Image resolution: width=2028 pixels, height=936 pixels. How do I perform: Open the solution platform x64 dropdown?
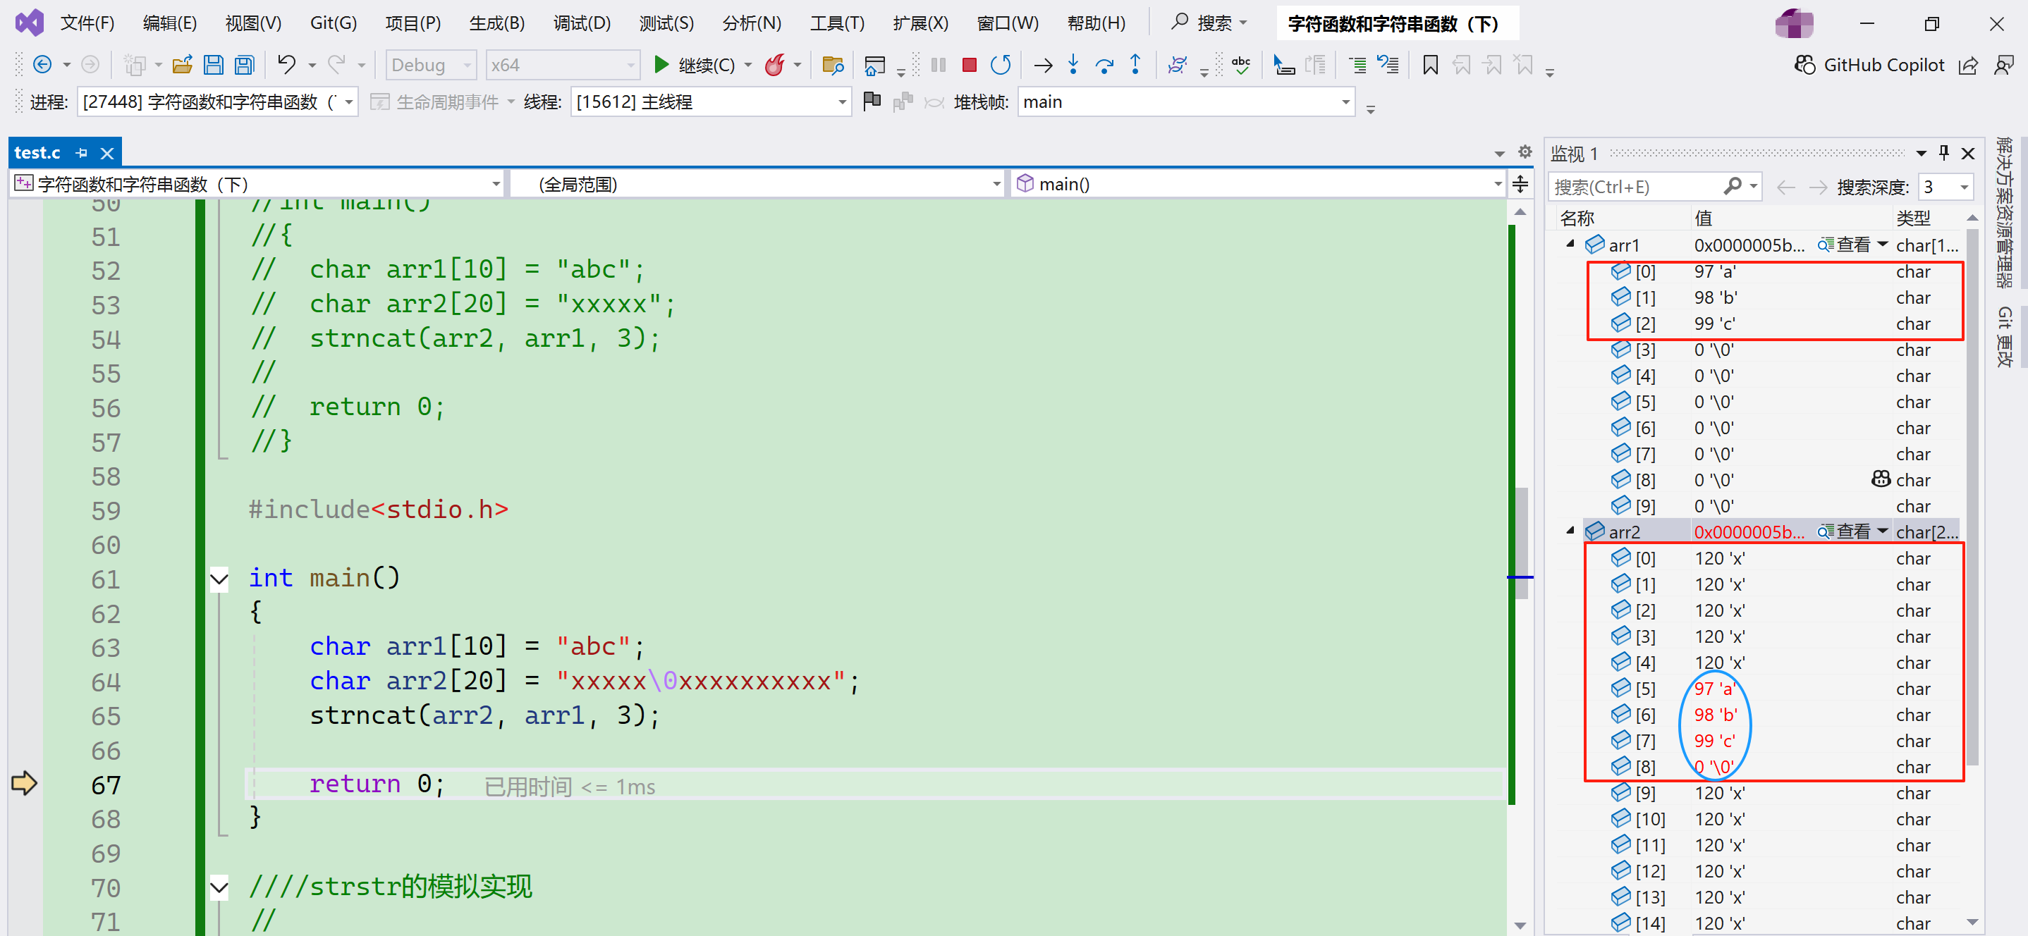coord(630,65)
